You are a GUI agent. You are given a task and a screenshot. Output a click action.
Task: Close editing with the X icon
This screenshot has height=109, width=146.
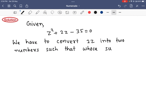point(137,6)
